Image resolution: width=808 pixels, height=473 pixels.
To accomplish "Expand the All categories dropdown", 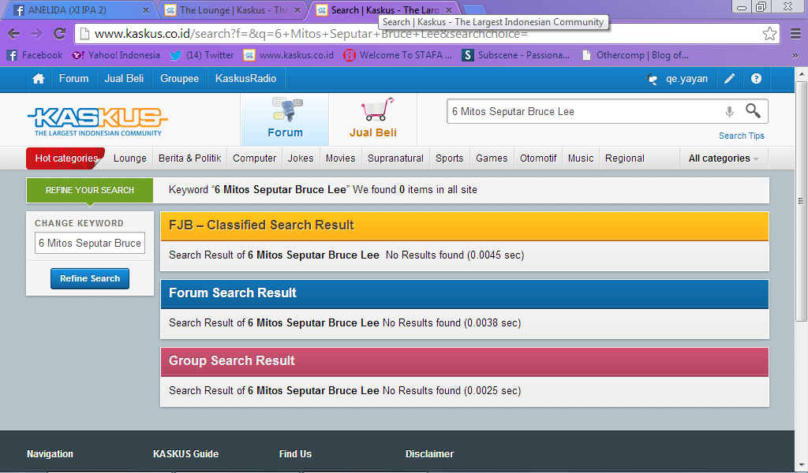I will click(x=724, y=158).
